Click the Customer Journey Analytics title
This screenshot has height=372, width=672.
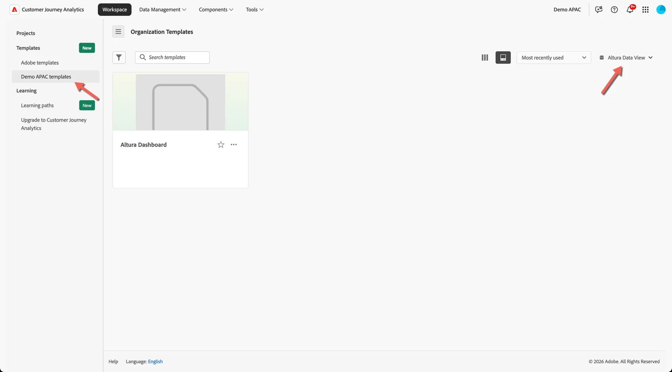tap(53, 10)
